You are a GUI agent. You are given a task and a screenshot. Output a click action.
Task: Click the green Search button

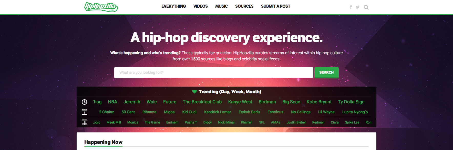point(326,73)
